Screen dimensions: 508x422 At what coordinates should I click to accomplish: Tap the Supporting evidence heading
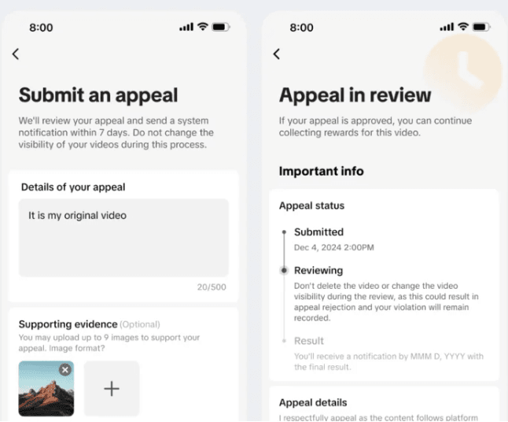[68, 324]
